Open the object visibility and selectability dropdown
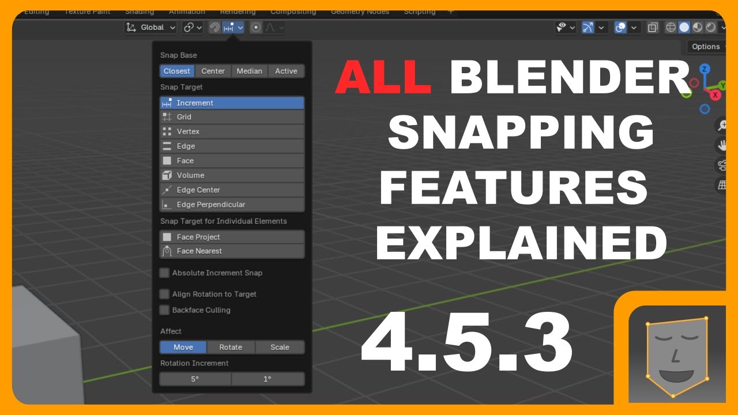This screenshot has height=415, width=738. pyautogui.click(x=566, y=27)
